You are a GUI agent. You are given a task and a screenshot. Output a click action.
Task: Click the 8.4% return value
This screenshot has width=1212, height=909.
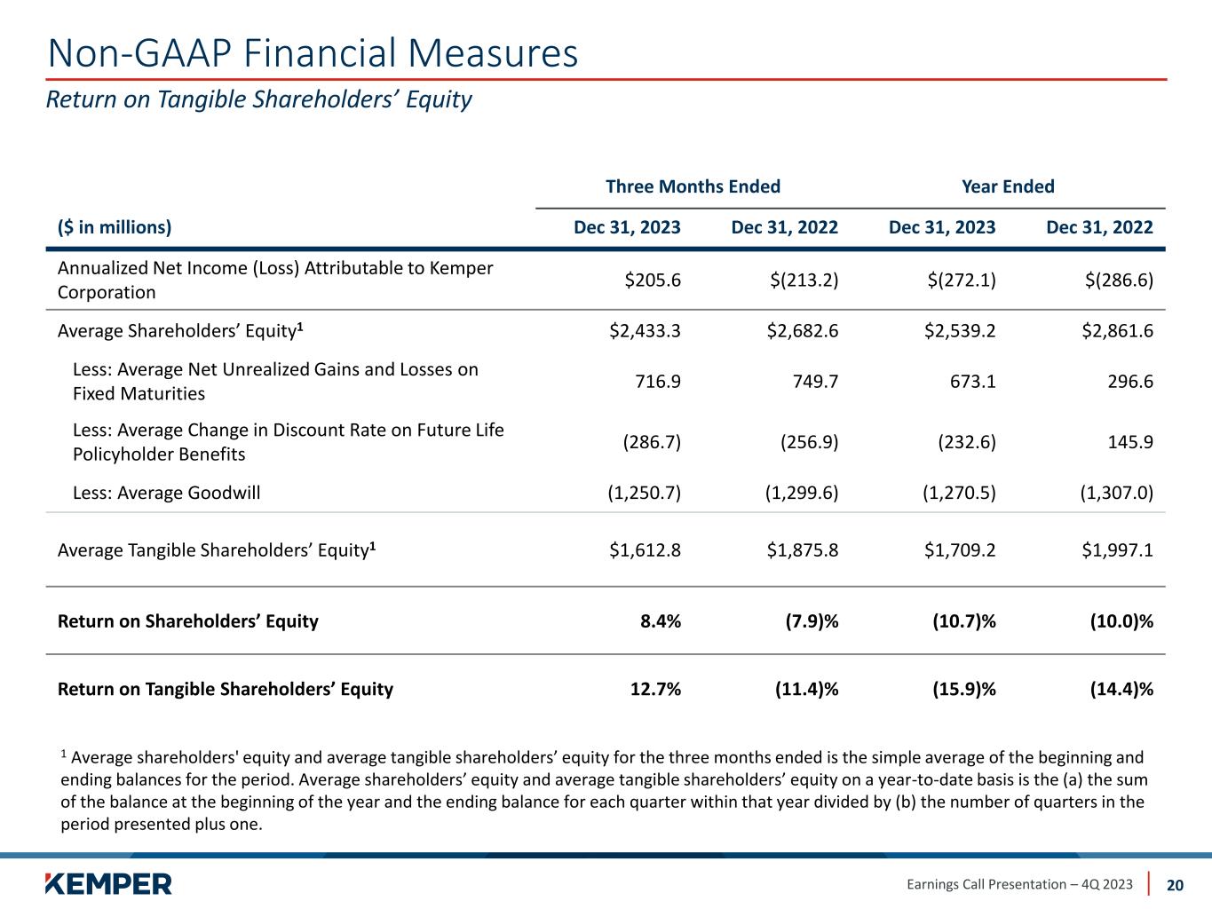[661, 620]
